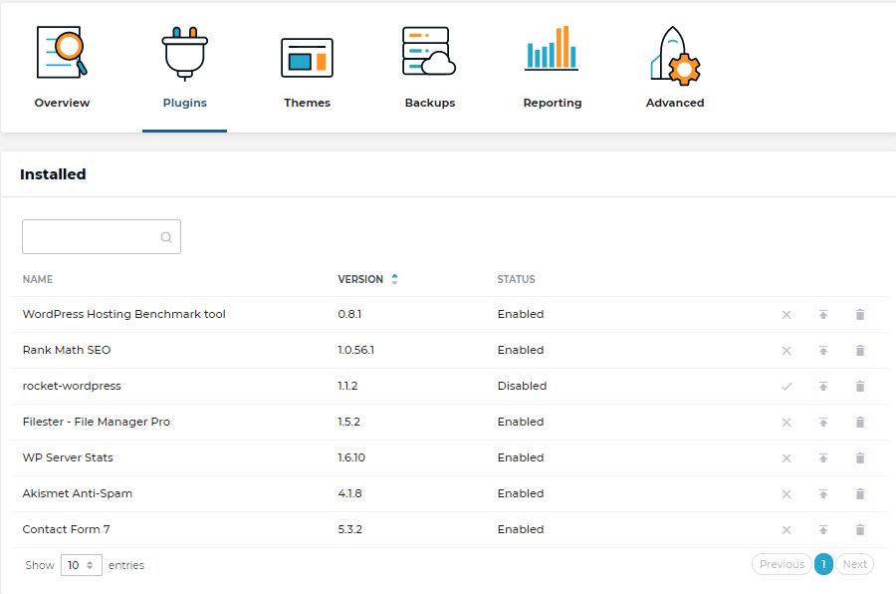Click the STATUS column header
This screenshot has height=594, width=896.
tap(516, 279)
